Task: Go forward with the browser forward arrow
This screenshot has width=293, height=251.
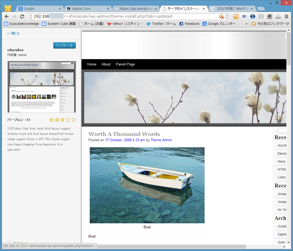Action: coord(14,16)
